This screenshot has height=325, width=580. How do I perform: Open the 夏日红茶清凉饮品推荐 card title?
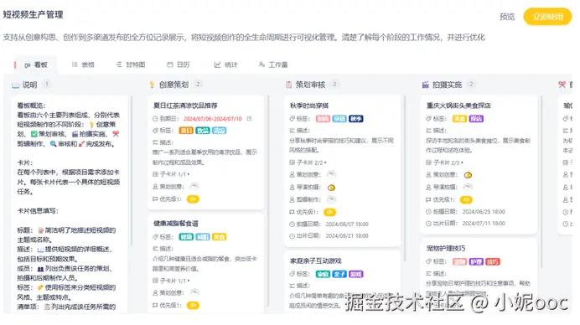(185, 106)
